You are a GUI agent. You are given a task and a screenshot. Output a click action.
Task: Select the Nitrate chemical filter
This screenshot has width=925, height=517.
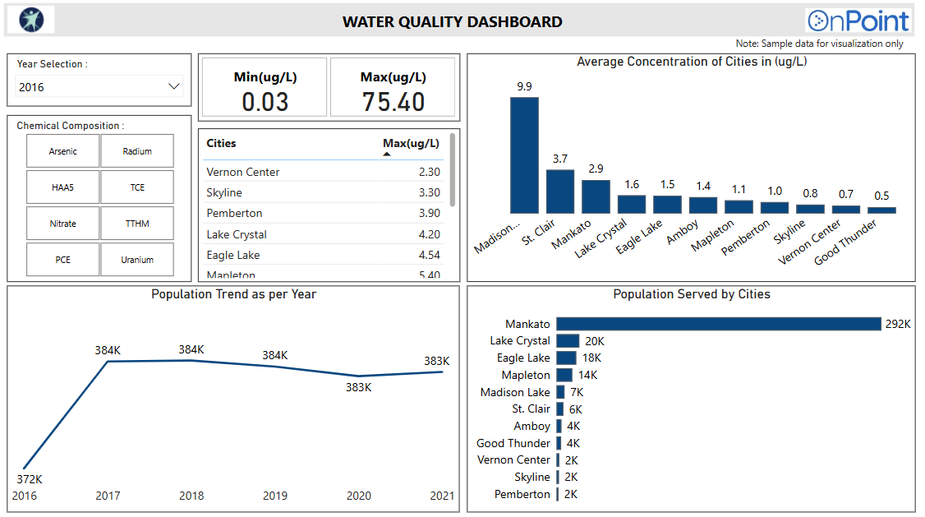point(63,224)
